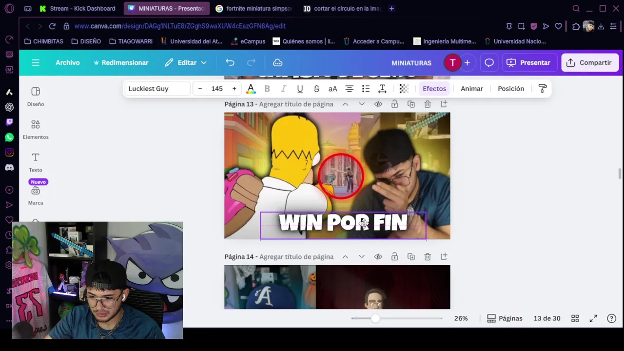Click the font size field showing 145

point(217,89)
